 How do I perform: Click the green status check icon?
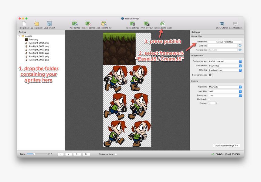[213, 154]
